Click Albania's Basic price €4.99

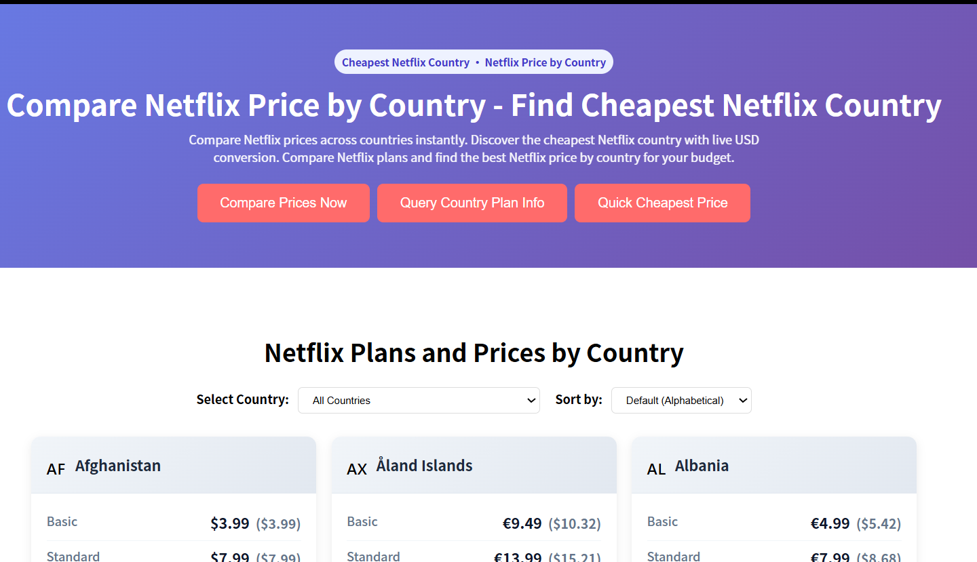830,523
